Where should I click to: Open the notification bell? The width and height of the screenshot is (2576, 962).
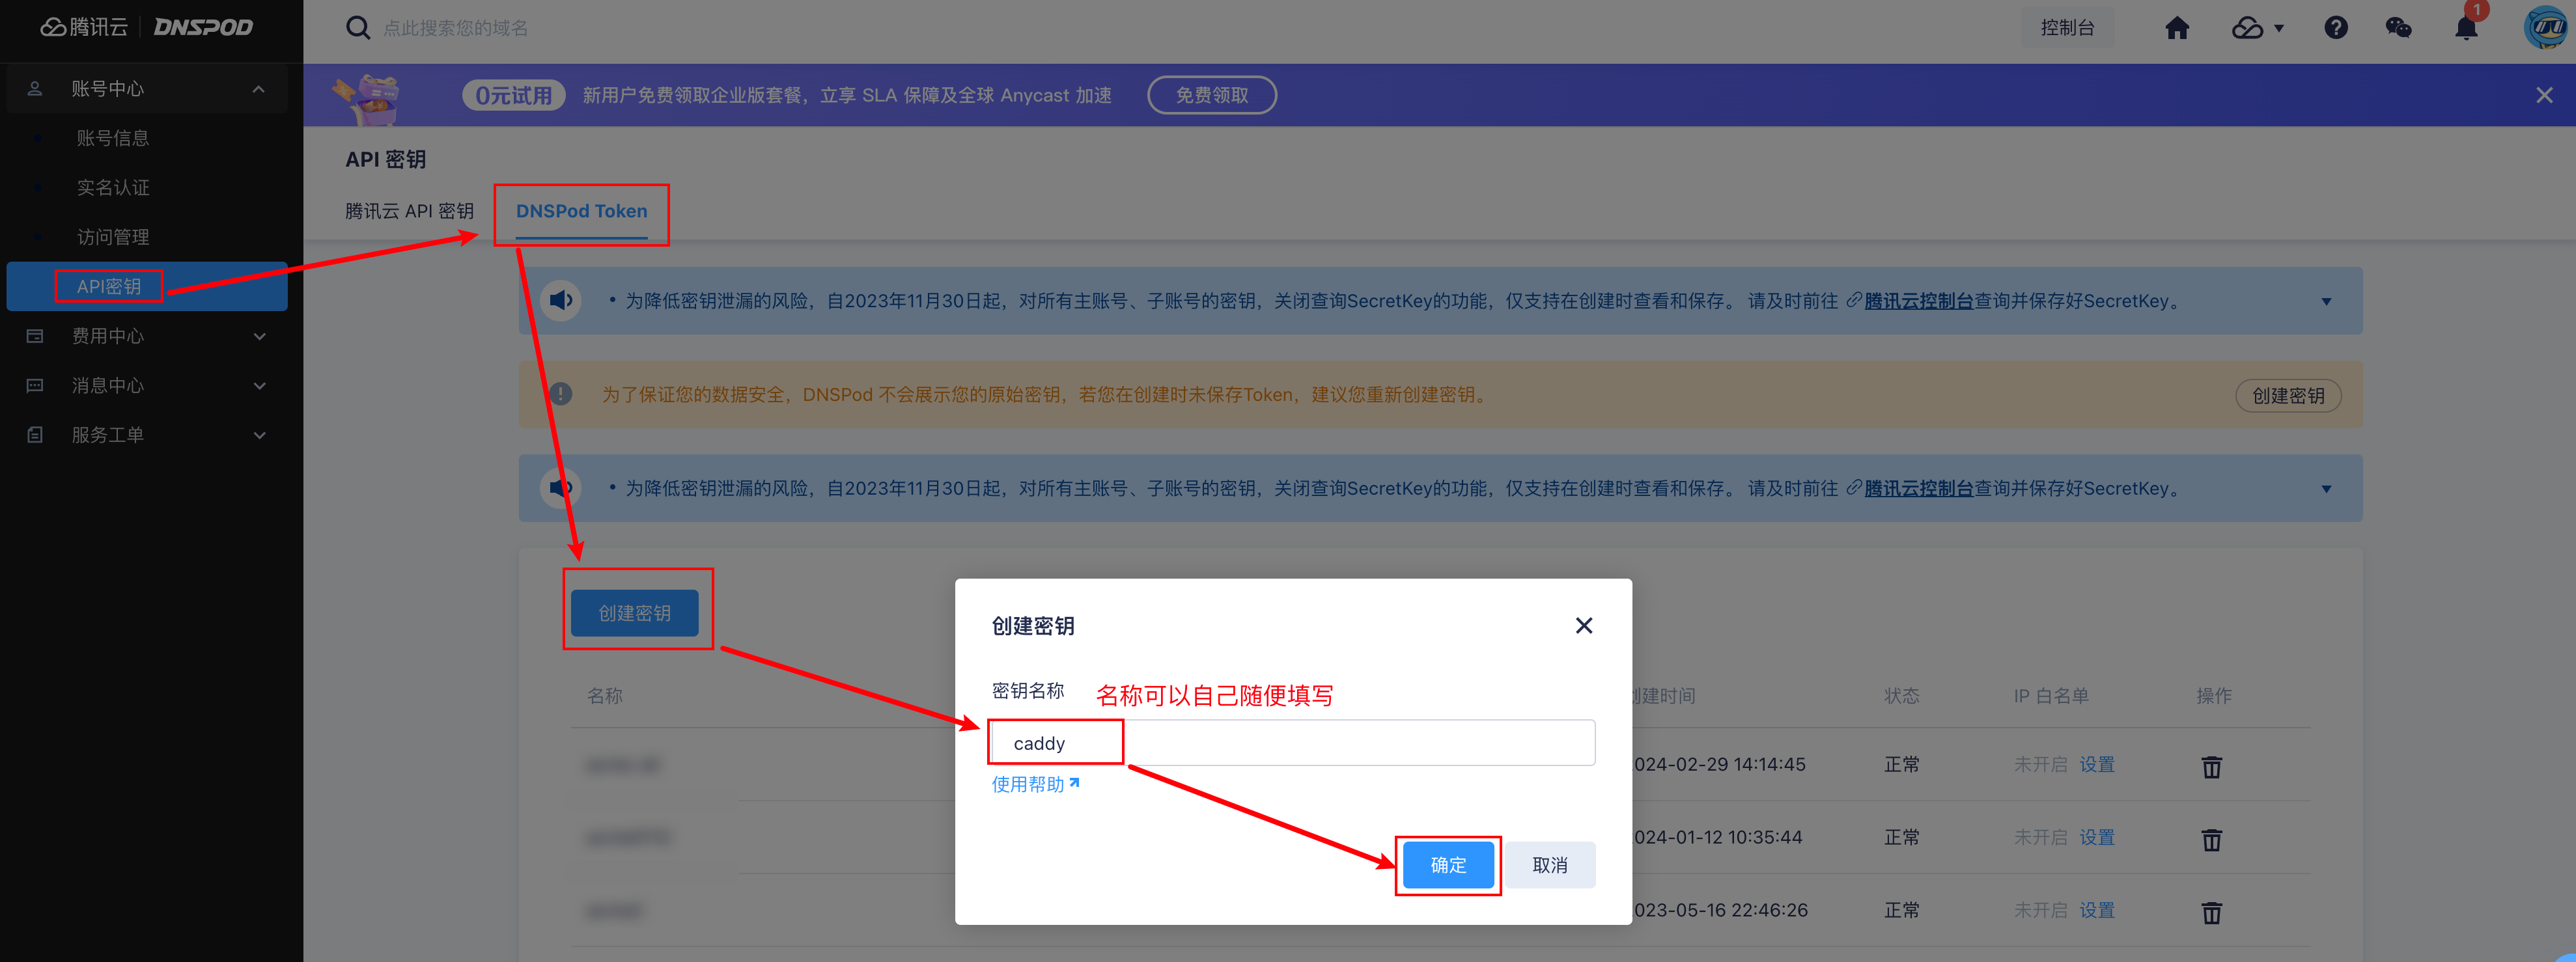pos(2466,27)
